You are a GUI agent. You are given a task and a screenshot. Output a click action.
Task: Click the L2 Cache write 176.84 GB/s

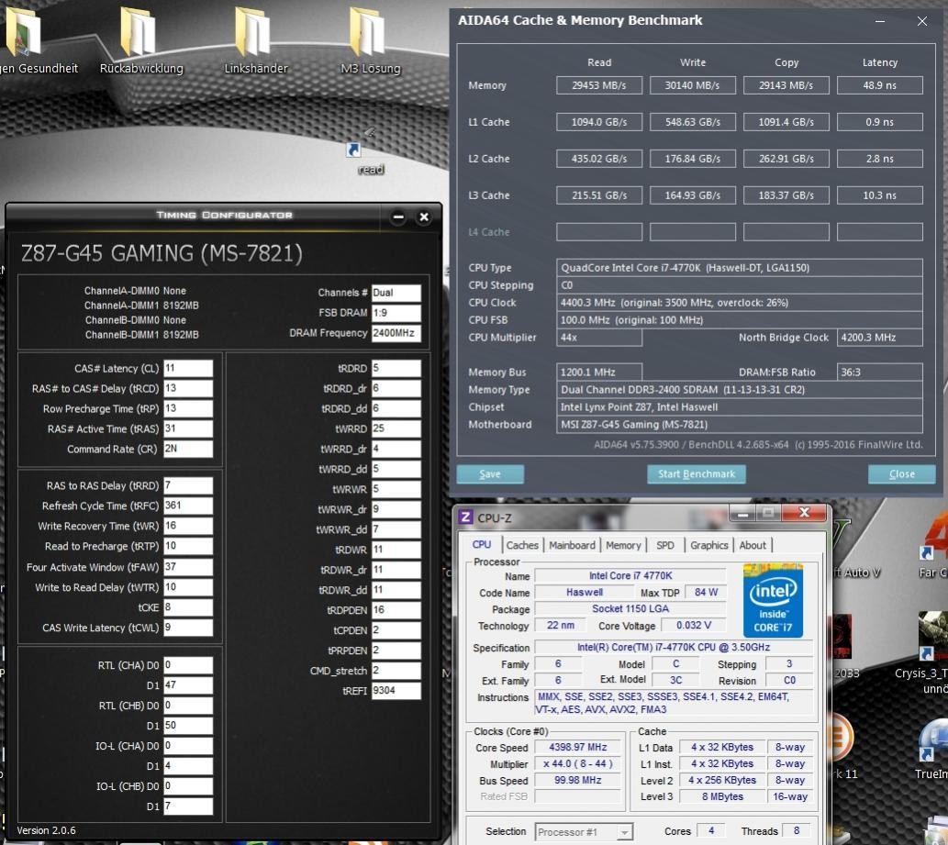click(693, 159)
